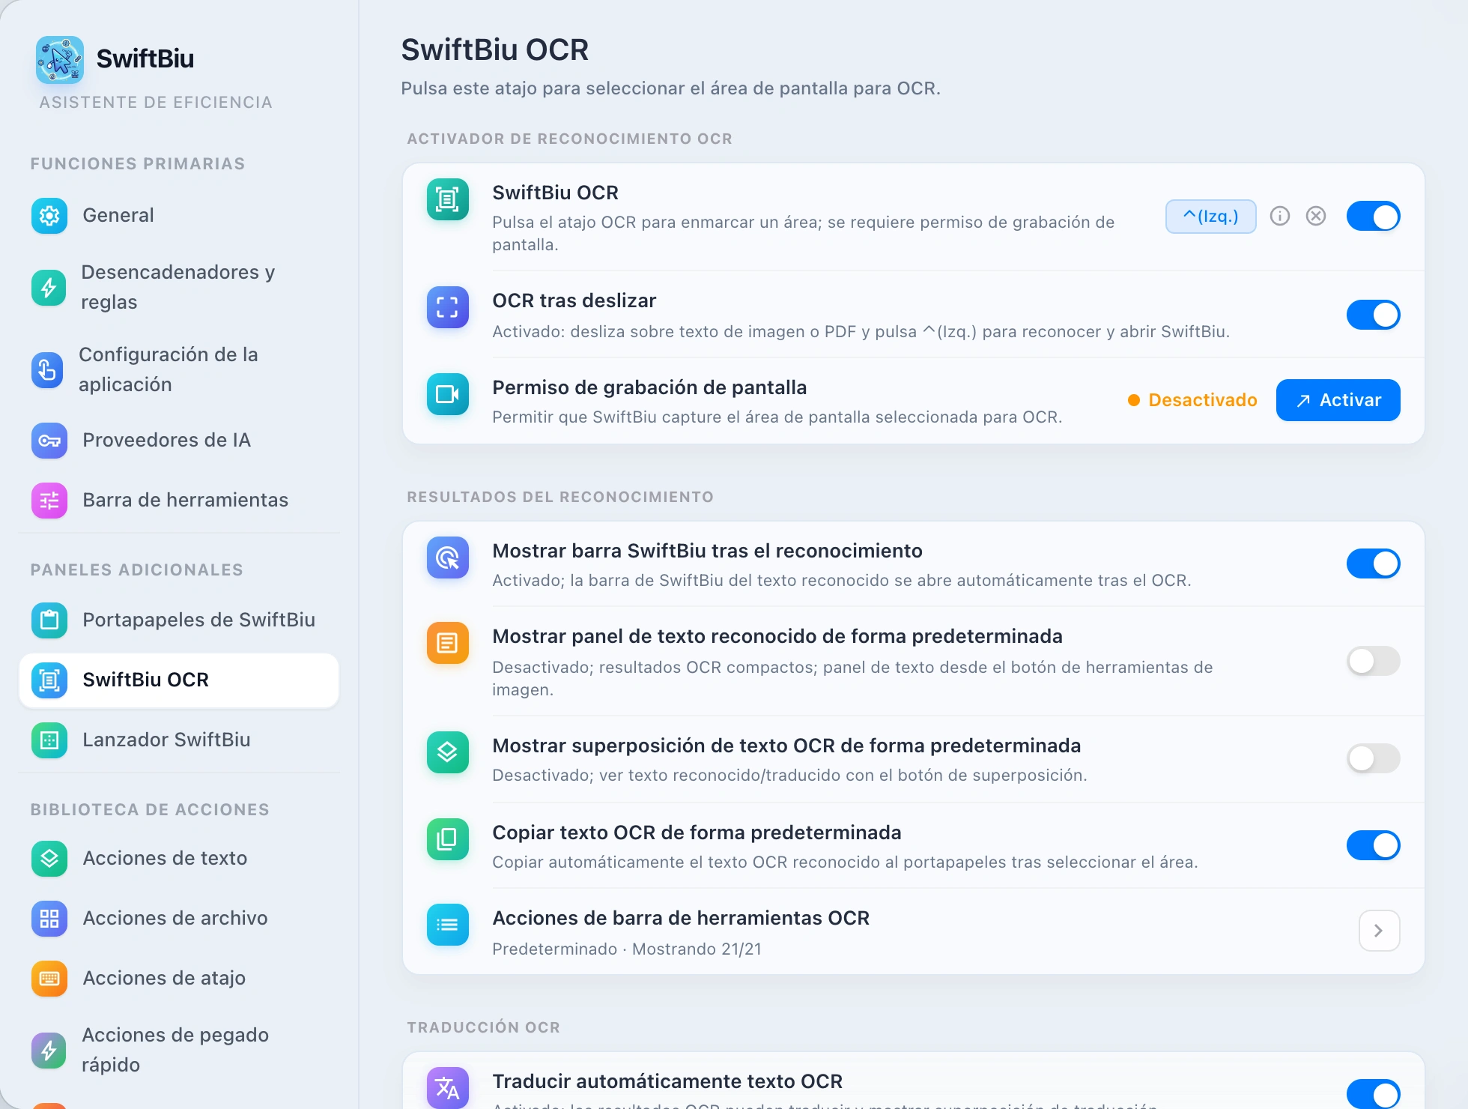Open Configuración de la aplicación
Viewport: 1468px width, 1109px height.
click(x=178, y=370)
